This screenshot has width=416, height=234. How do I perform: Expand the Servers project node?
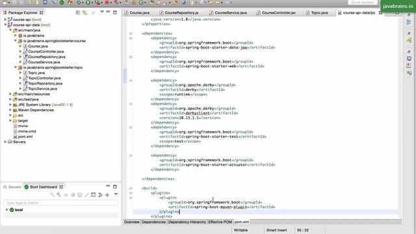coord(5,142)
